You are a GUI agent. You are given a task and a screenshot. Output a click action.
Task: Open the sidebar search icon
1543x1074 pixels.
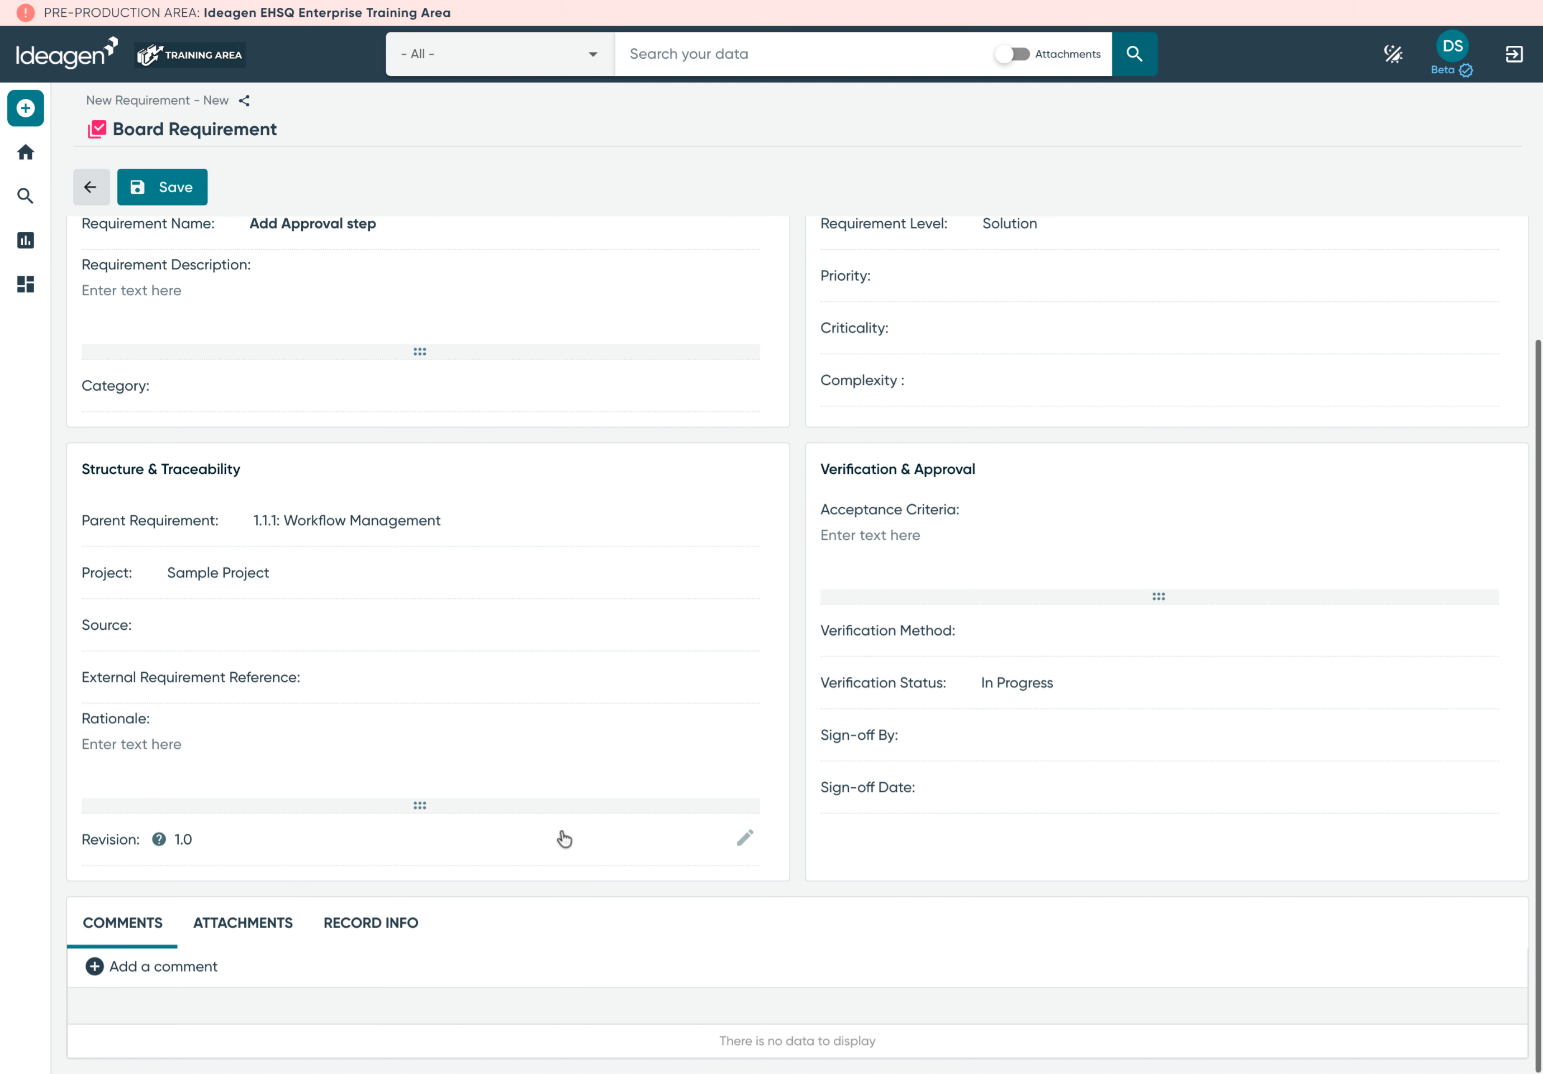[x=26, y=196]
